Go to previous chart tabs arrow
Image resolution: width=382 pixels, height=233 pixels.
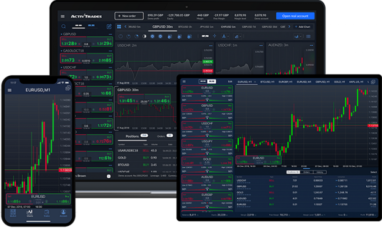(126, 27)
